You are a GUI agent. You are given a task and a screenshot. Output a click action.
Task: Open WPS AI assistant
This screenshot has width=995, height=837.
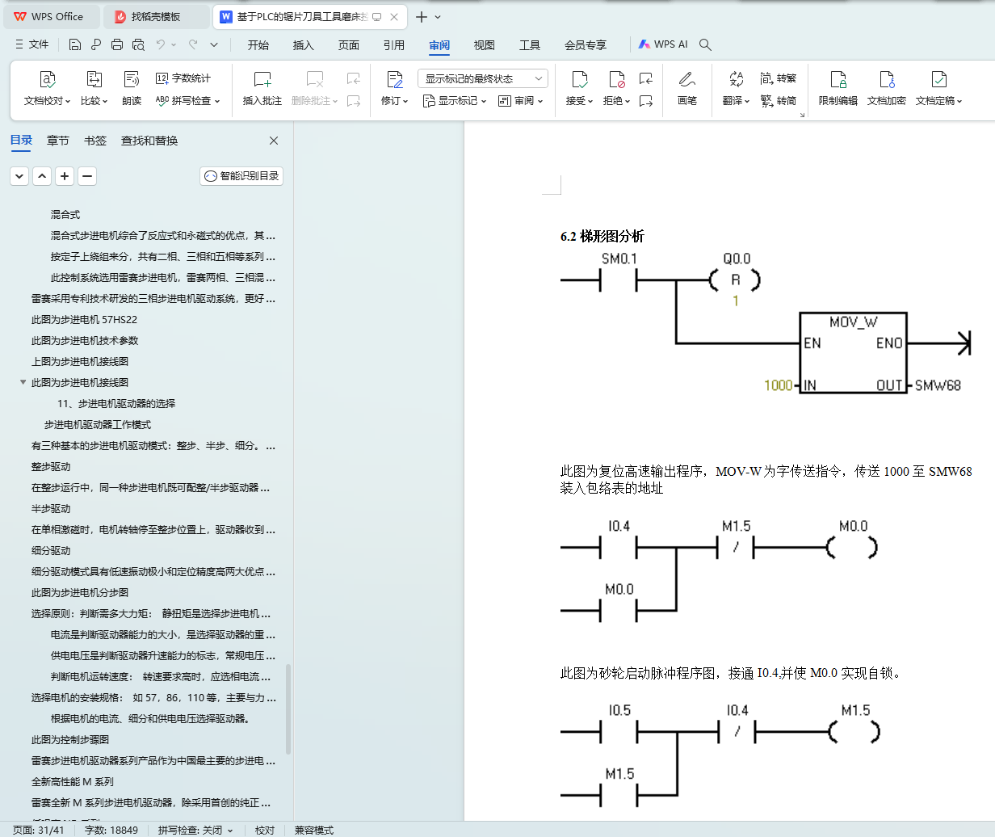pyautogui.click(x=663, y=44)
